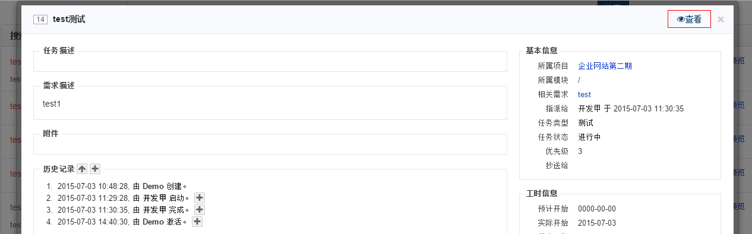Expand all history records with the plus icon

coord(95,169)
